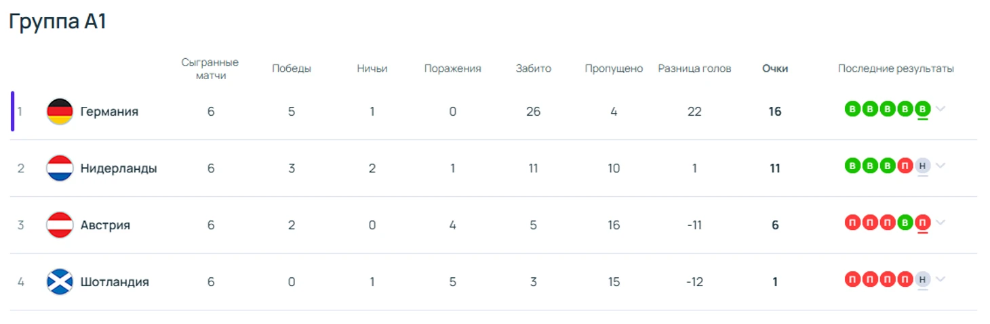Screen dimensions: 990x324
Task: Expand Germany's recent results chevron
Action: click(941, 109)
